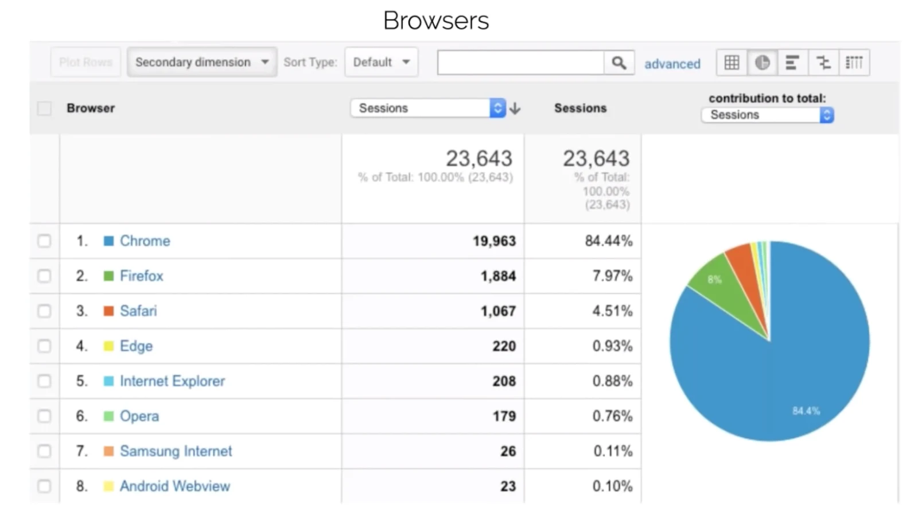This screenshot has width=918, height=514.
Task: Click the 208 sessions cell
Action: click(x=504, y=381)
